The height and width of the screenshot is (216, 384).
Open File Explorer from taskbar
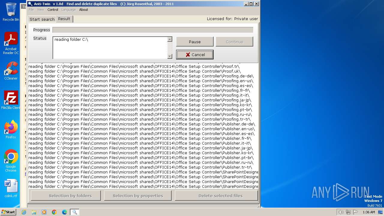pos(34,212)
